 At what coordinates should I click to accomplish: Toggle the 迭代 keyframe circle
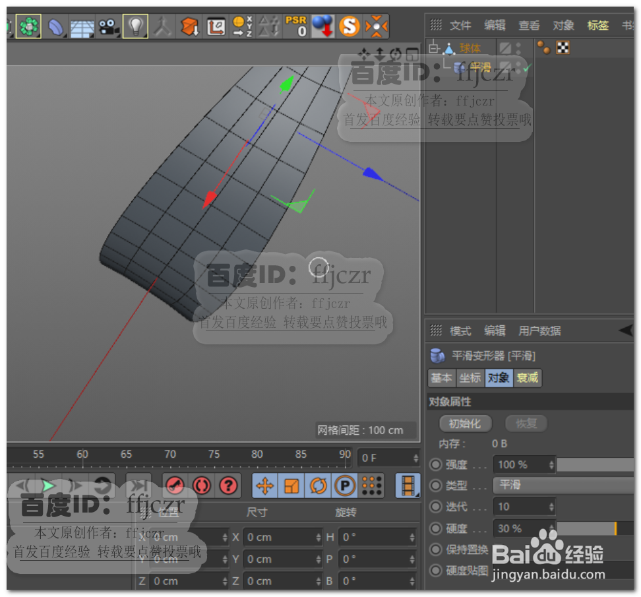(436, 507)
